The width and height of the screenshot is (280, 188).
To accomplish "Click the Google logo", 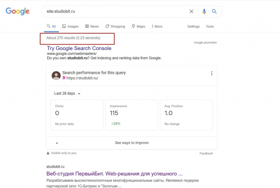I will click(17, 11).
